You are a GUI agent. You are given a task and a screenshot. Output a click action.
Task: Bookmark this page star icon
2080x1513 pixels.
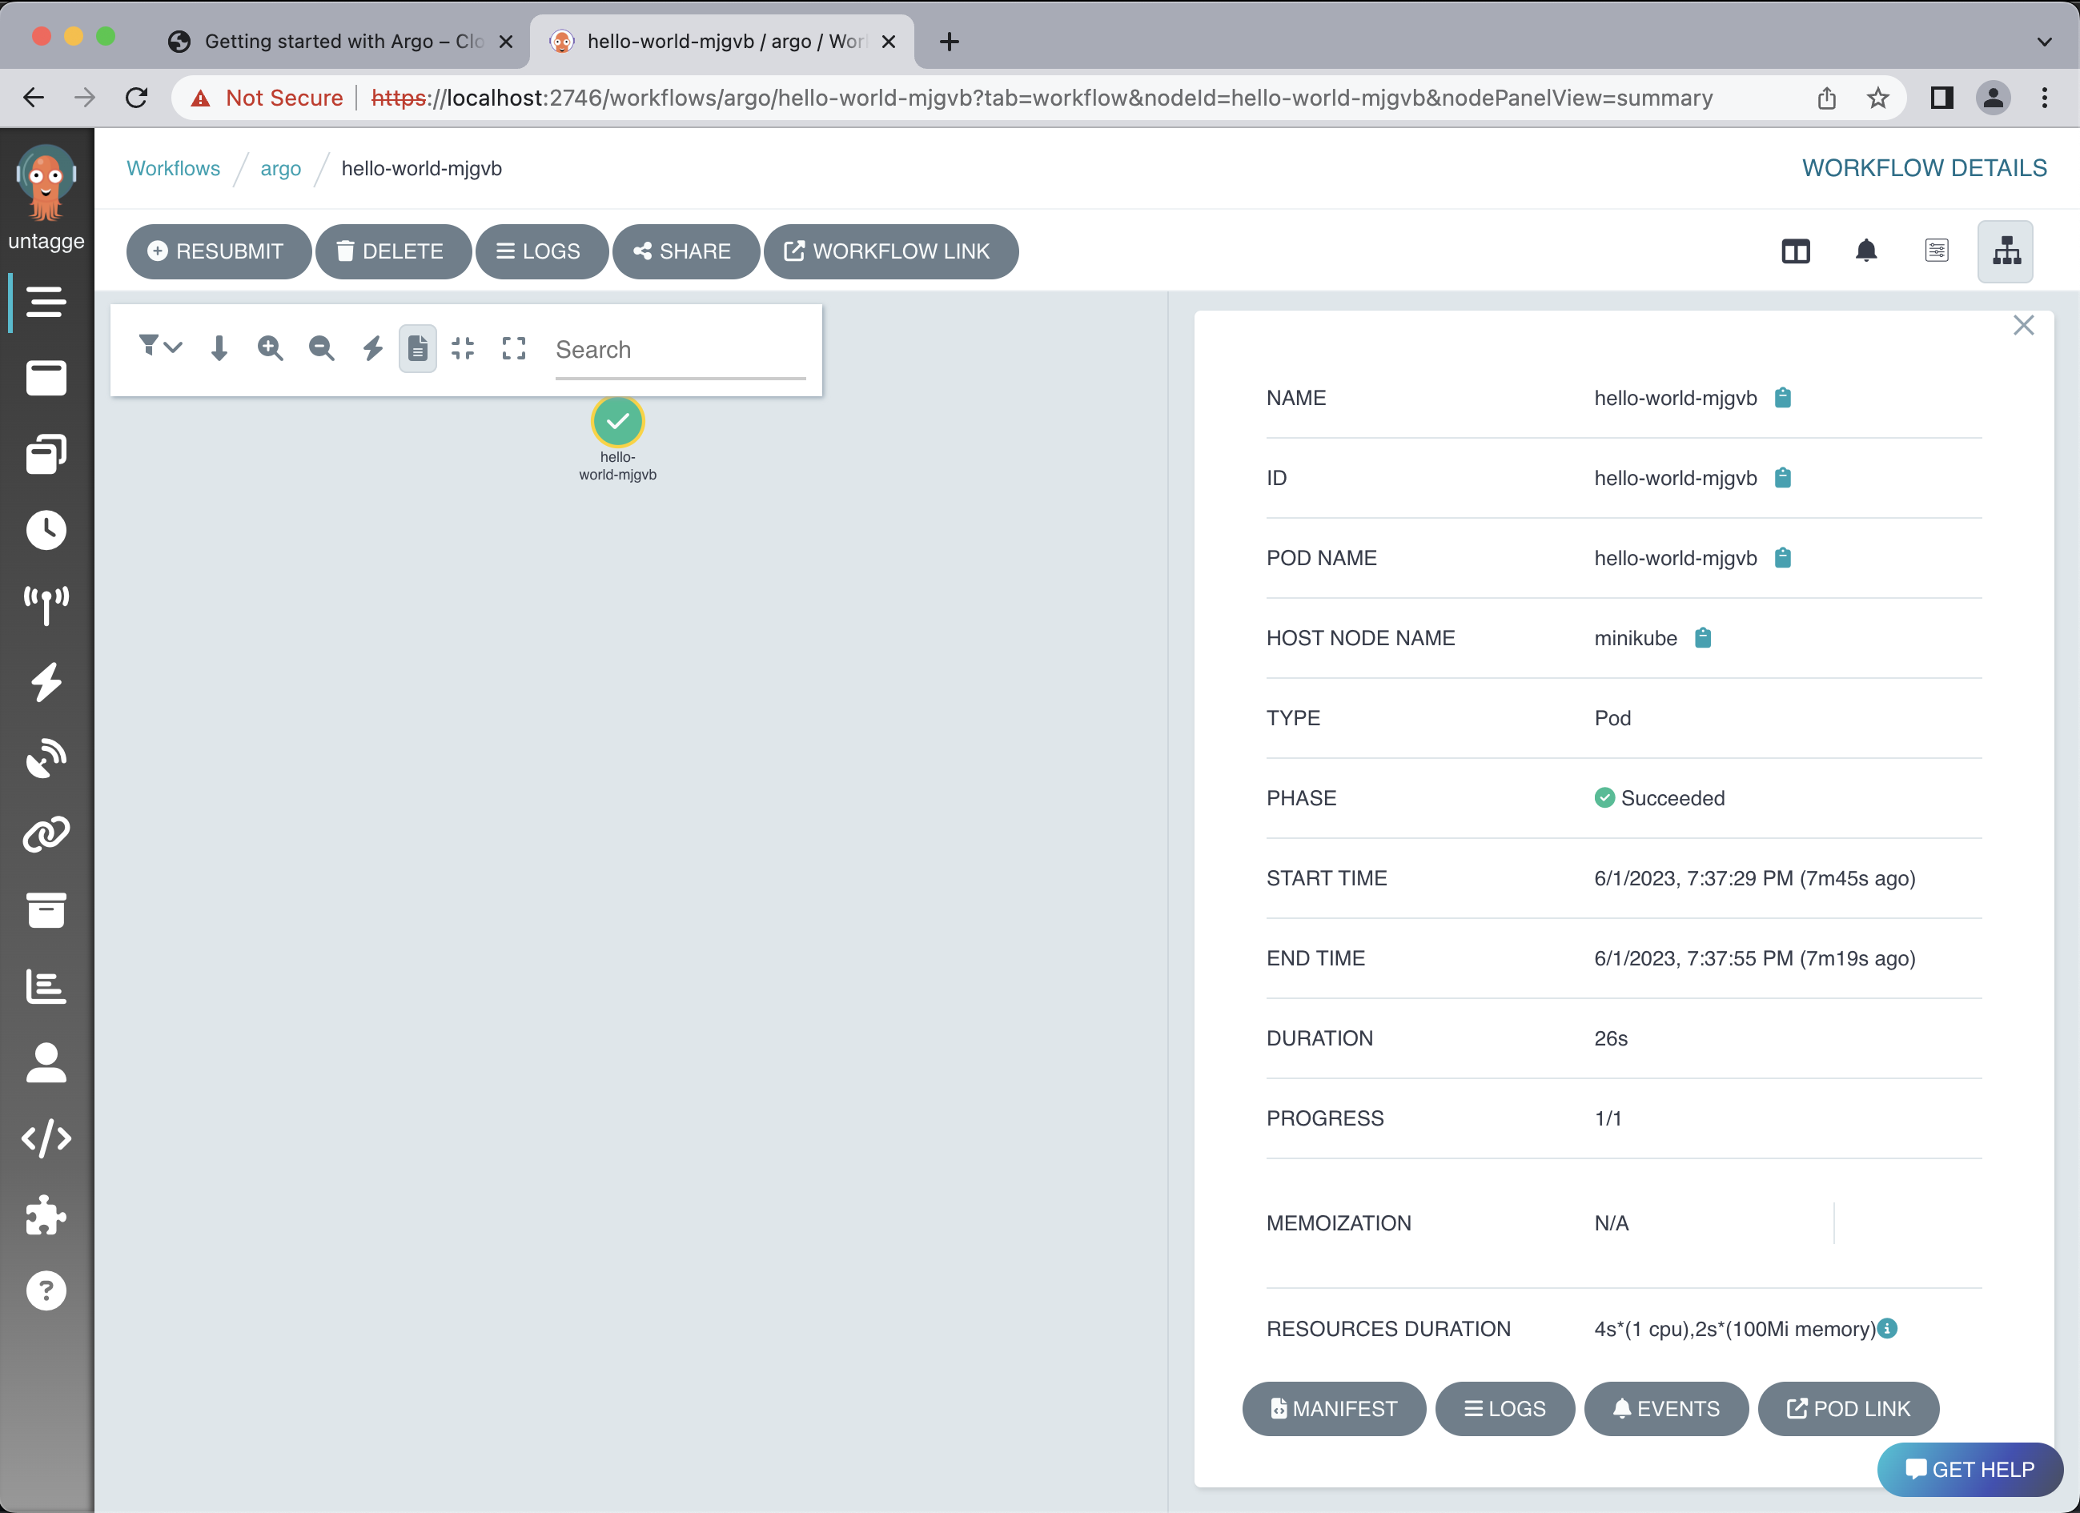point(1877,97)
